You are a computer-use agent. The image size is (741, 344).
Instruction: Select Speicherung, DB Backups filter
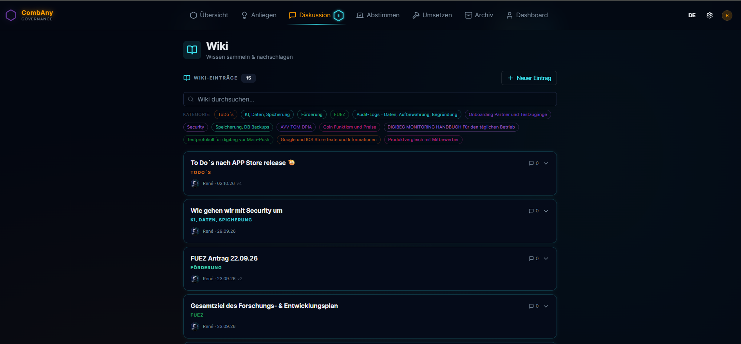(242, 127)
